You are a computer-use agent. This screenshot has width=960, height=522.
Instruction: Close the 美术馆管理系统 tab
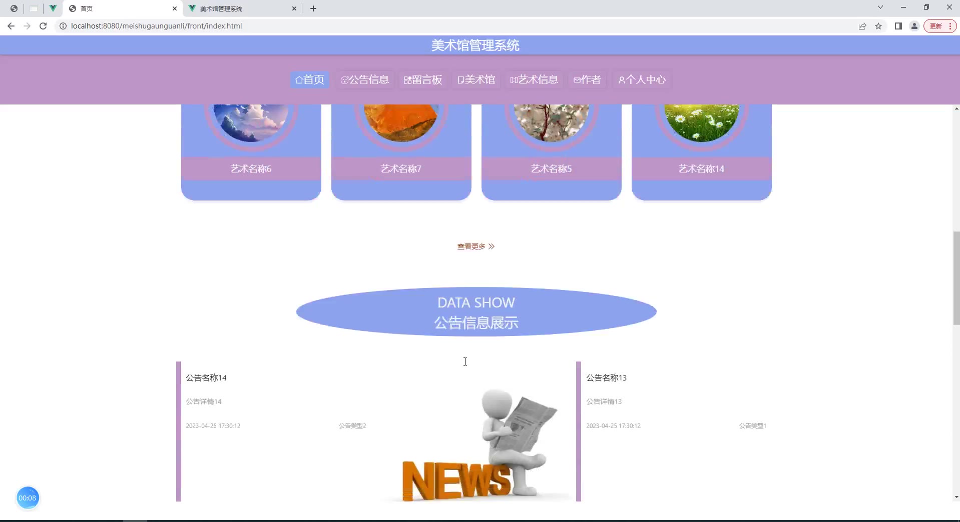tap(294, 8)
